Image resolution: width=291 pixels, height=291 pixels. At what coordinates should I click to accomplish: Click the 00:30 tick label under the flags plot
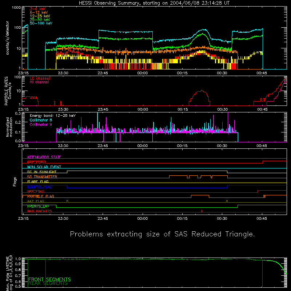(222, 219)
